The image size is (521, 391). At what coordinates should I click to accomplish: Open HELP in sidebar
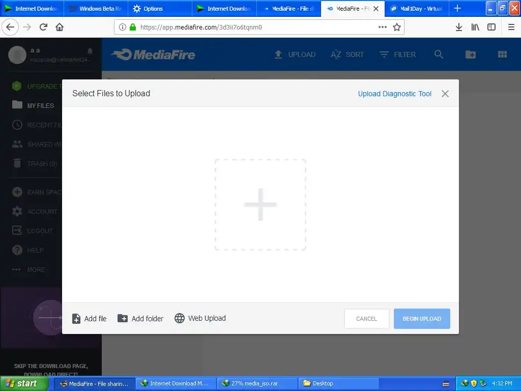[28, 250]
